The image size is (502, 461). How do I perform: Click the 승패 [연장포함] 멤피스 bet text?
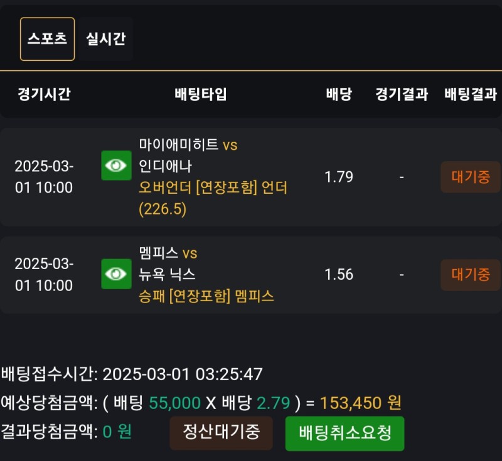click(206, 297)
